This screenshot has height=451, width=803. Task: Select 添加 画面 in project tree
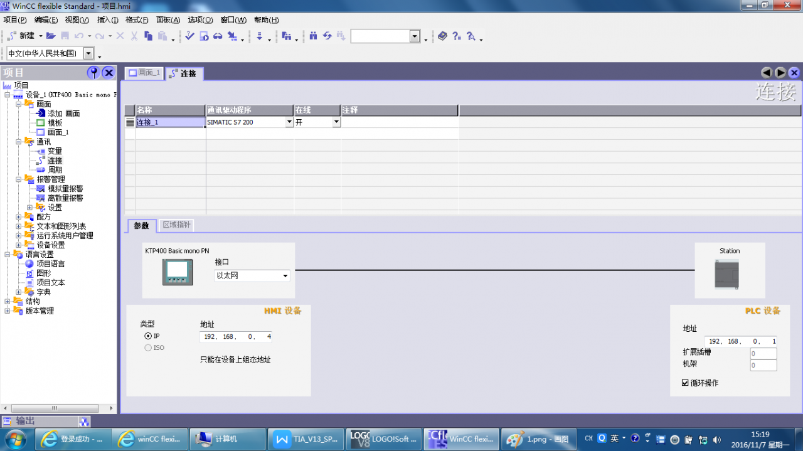(x=63, y=114)
